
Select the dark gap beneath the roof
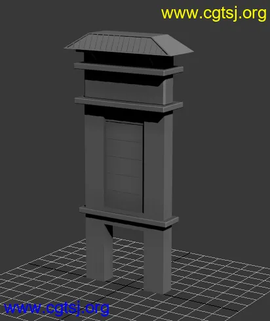[128, 58]
